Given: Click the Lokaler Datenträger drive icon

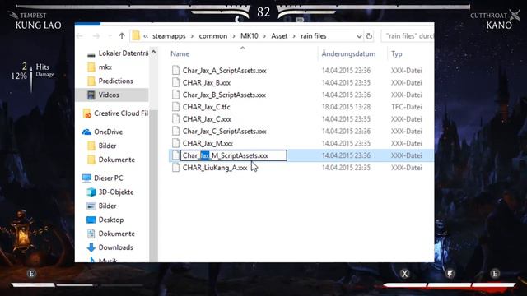Looking at the screenshot, I should 91,54.
